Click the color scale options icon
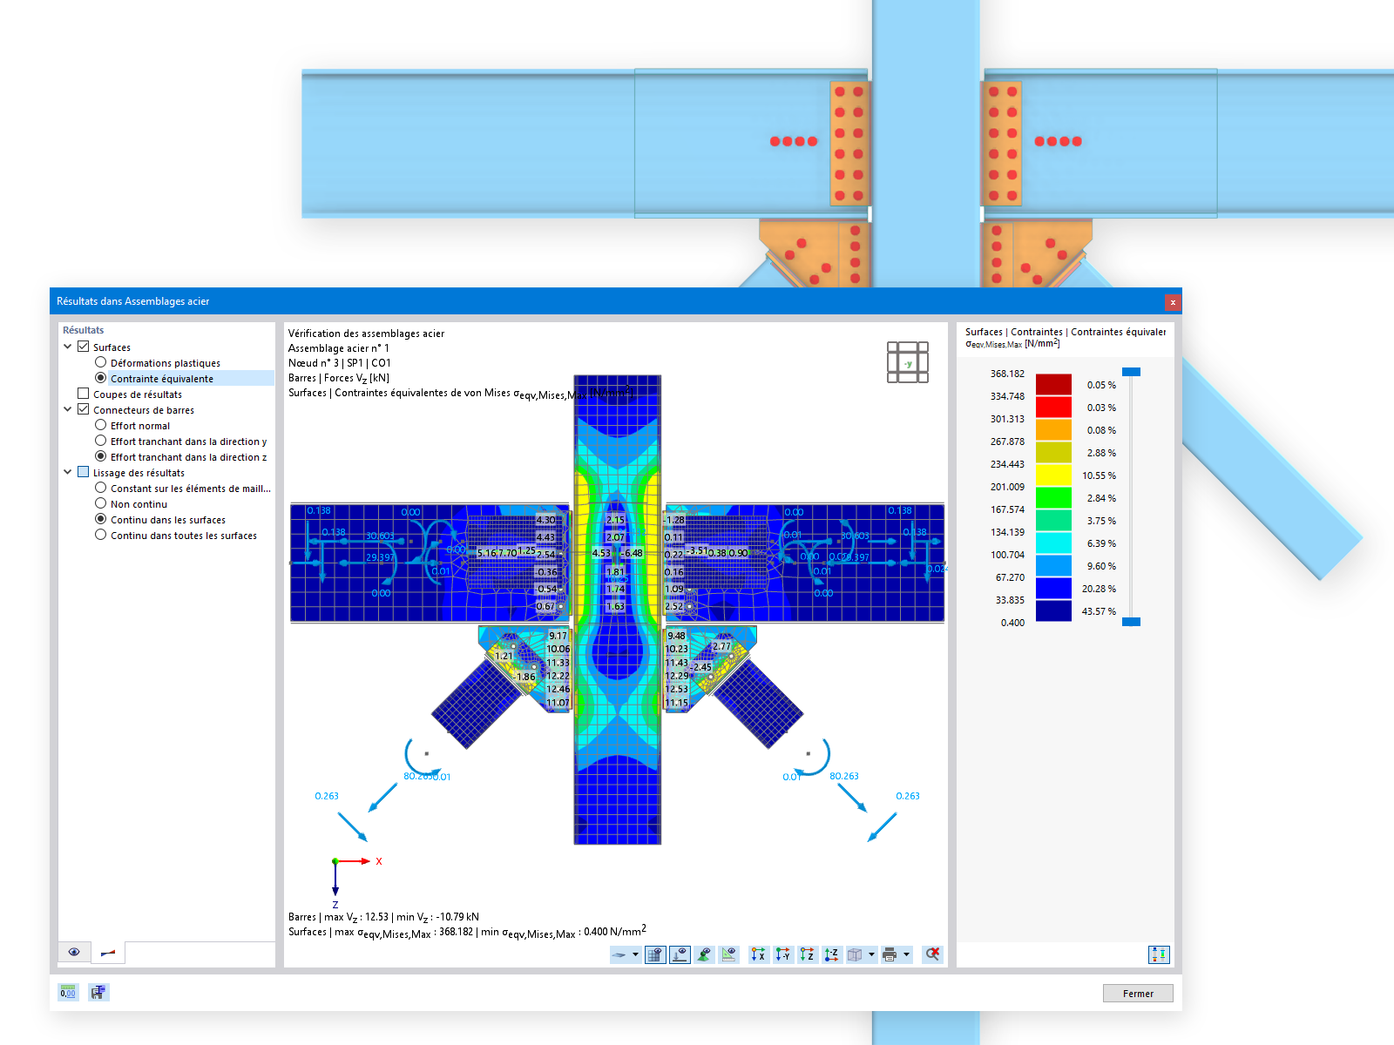Image resolution: width=1394 pixels, height=1045 pixels. 1159,954
